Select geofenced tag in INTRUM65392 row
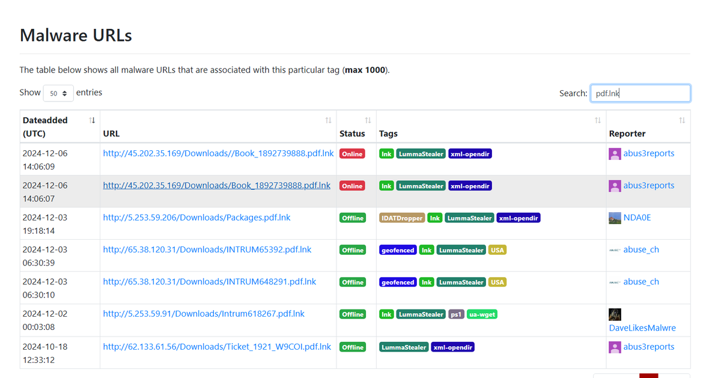 coord(398,250)
